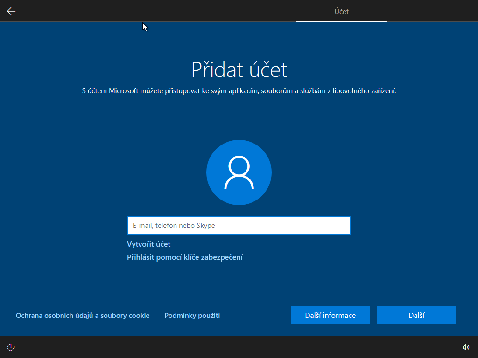Screen dimensions: 478x358
Task: Focus the E-mail, telefon nebo Skype field
Action: coord(239,226)
